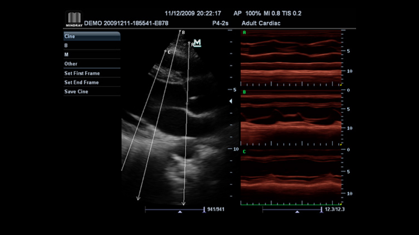The height and width of the screenshot is (235, 419).
Task: Select the B menu entry
Action: (91, 46)
